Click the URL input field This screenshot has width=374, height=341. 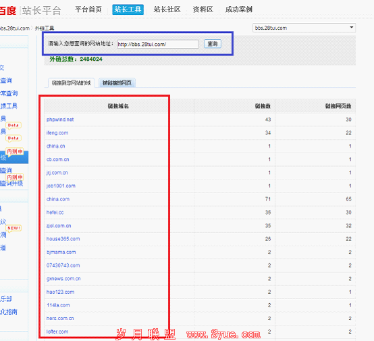(158, 44)
